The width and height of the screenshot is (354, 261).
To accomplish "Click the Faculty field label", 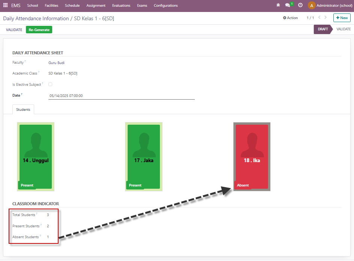I will pos(18,63).
